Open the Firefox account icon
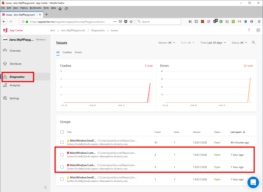The width and height of the screenshot is (263, 192). [x=252, y=22]
